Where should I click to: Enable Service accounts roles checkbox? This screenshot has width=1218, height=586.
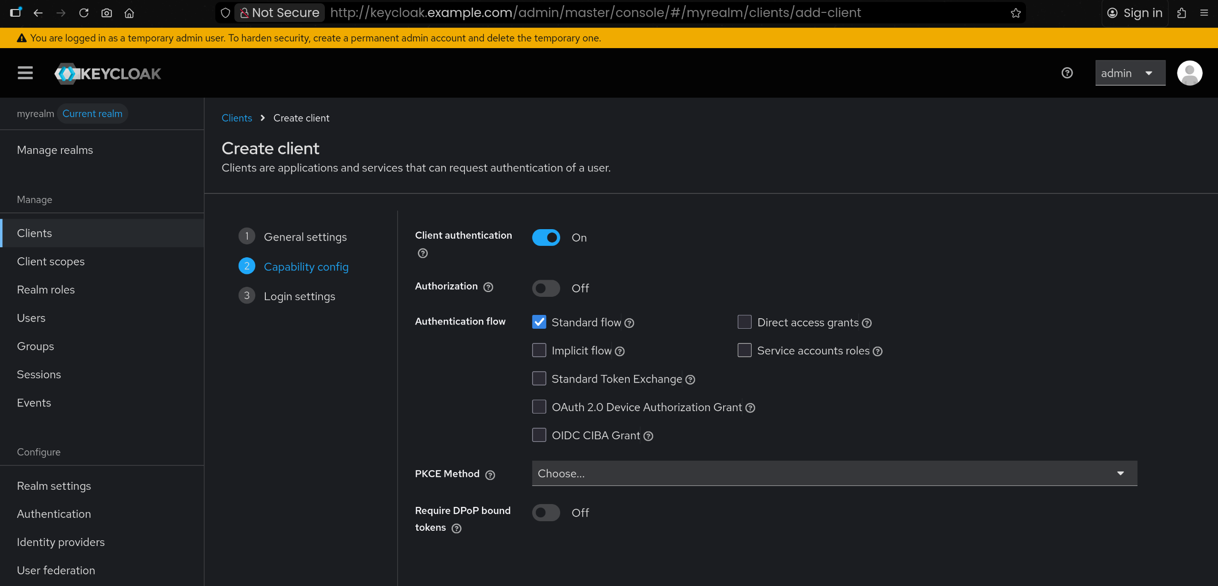tap(745, 350)
